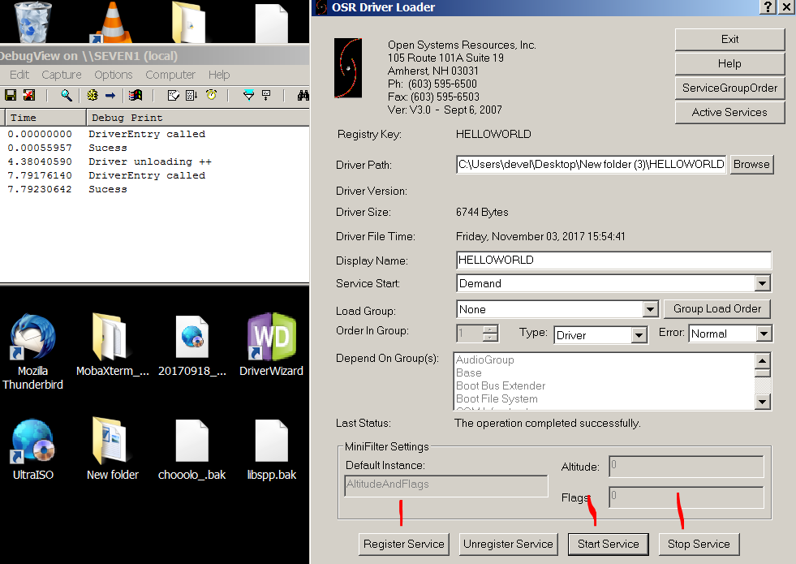
Task: Click the binoculars Find icon
Action: [303, 96]
